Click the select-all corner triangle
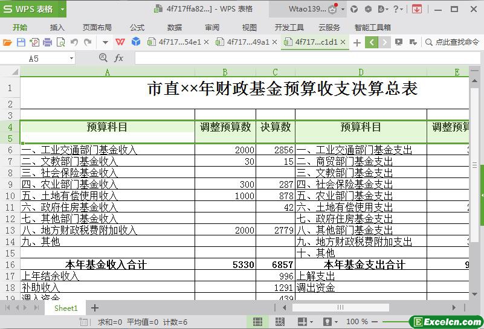The image size is (484, 329). tap(14, 72)
